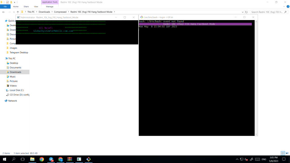The image size is (290, 163).
Task: Open Telegram from the taskbar
Action: 51,159
